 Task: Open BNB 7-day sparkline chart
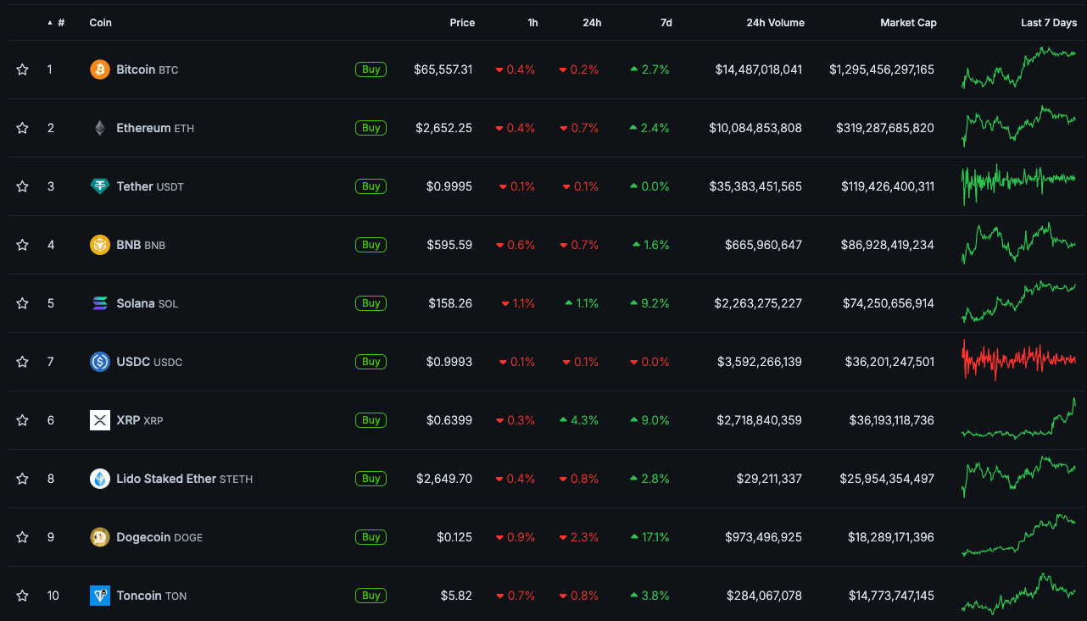pyautogui.click(x=1018, y=243)
